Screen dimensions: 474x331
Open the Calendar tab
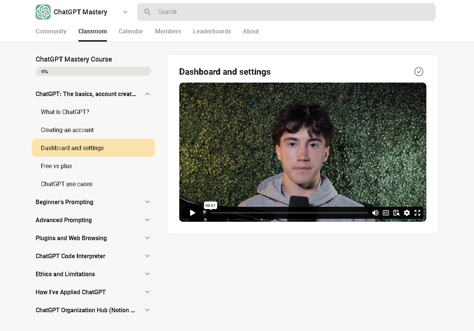(131, 32)
